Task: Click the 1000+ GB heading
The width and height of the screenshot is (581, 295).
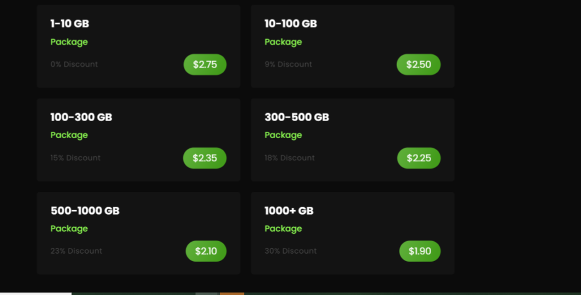Action: pos(289,211)
